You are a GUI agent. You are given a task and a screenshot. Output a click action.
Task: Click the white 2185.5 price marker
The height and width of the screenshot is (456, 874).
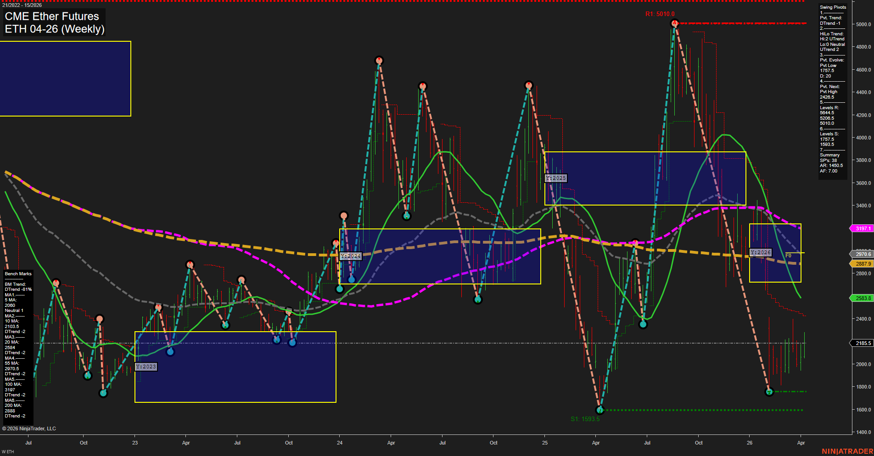(862, 343)
